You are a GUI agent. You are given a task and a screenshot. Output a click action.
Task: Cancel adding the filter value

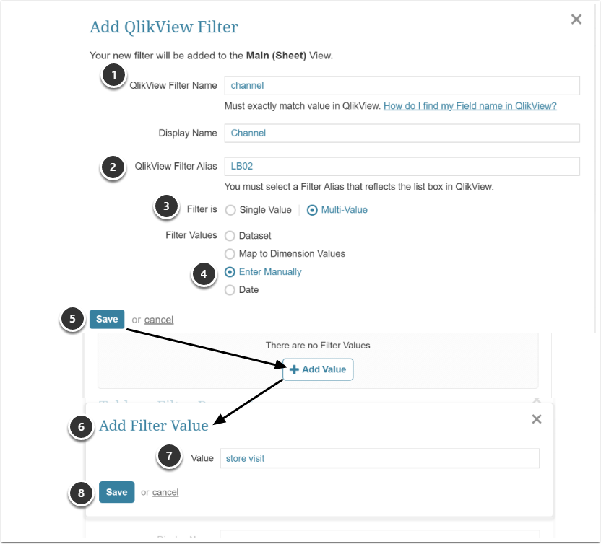click(165, 492)
